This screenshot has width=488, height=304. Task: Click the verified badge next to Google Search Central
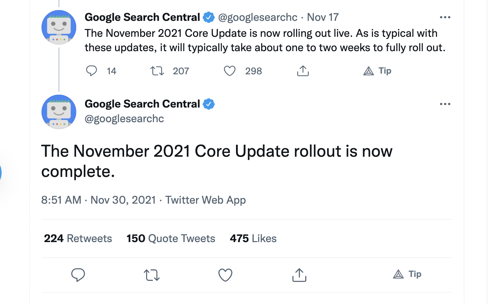click(209, 17)
